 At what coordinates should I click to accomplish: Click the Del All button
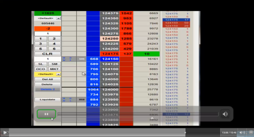pos(47,79)
